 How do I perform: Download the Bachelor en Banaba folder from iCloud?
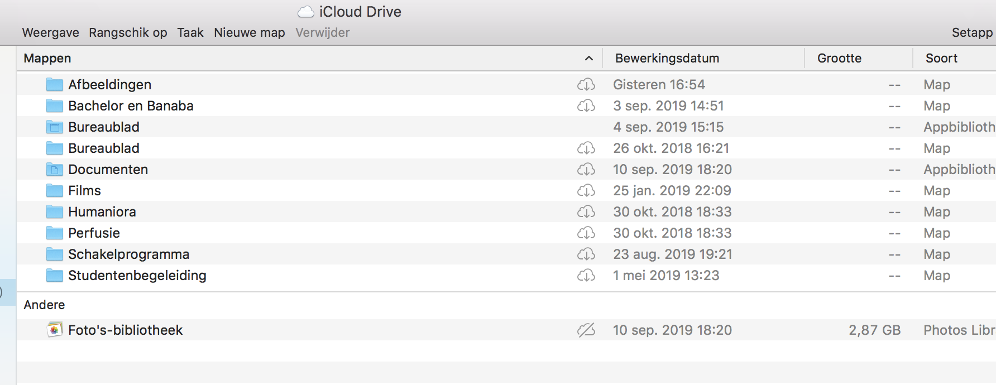(586, 106)
